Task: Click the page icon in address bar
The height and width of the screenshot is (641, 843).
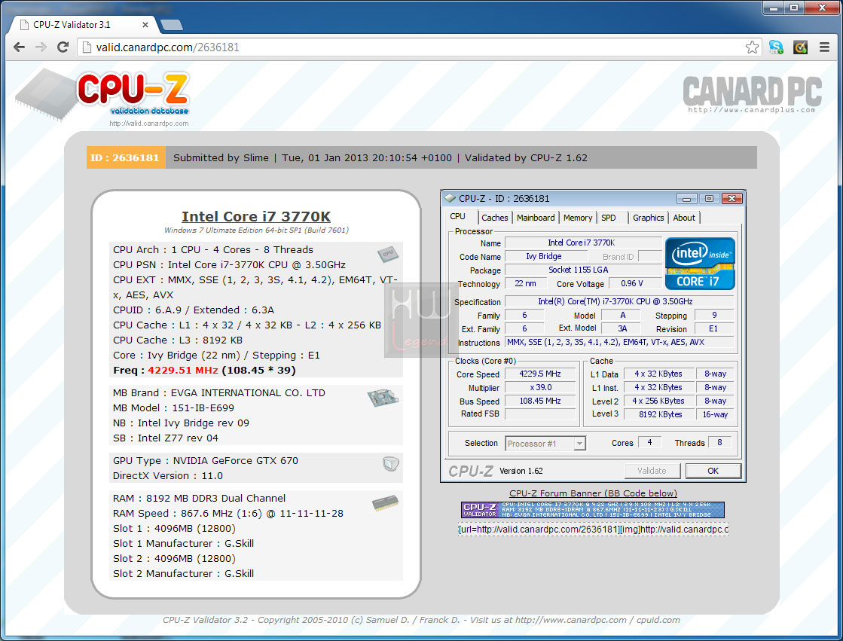Action: (87, 47)
